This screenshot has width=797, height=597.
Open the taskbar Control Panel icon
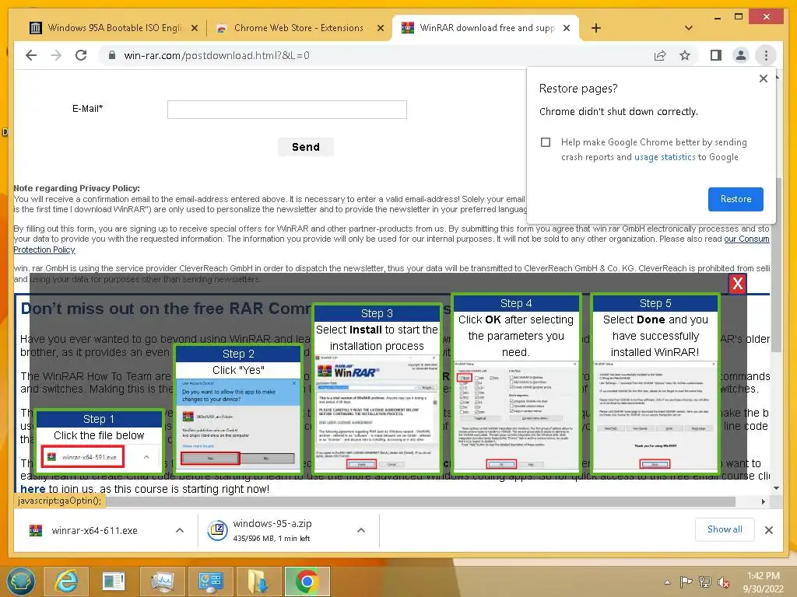pos(210,581)
